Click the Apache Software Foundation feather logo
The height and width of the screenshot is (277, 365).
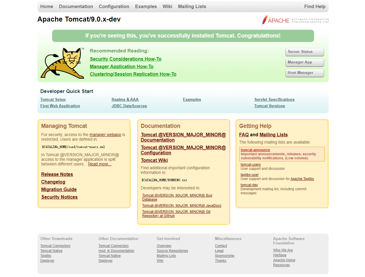[295, 21]
